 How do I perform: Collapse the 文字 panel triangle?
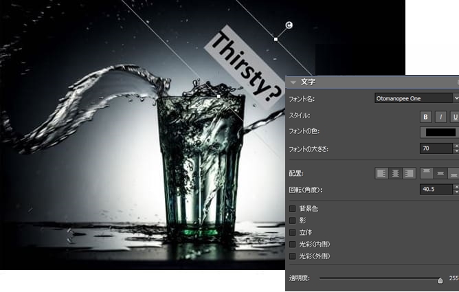point(293,82)
